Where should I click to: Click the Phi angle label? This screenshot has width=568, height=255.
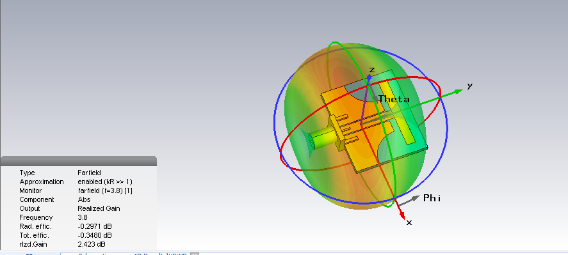click(432, 198)
